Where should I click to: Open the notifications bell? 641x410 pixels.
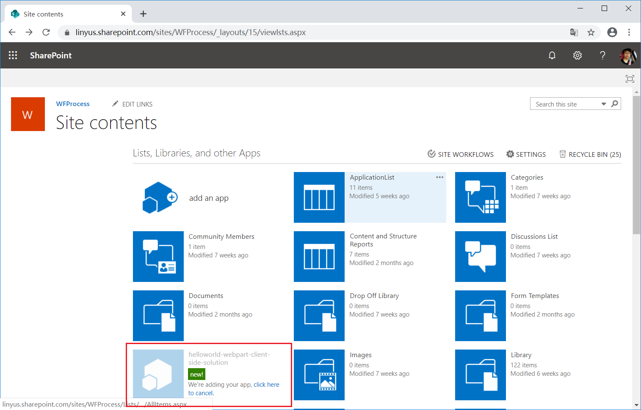click(552, 55)
